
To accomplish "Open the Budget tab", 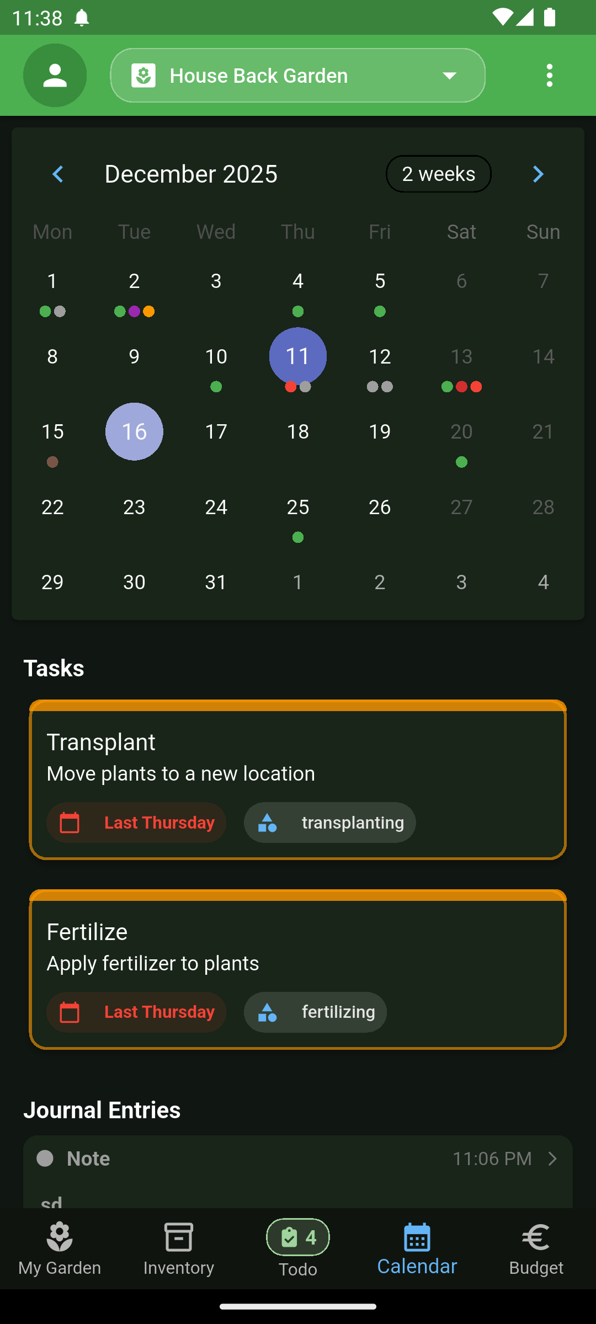I will [536, 1249].
